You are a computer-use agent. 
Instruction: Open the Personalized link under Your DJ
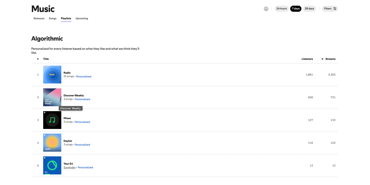(x=85, y=167)
